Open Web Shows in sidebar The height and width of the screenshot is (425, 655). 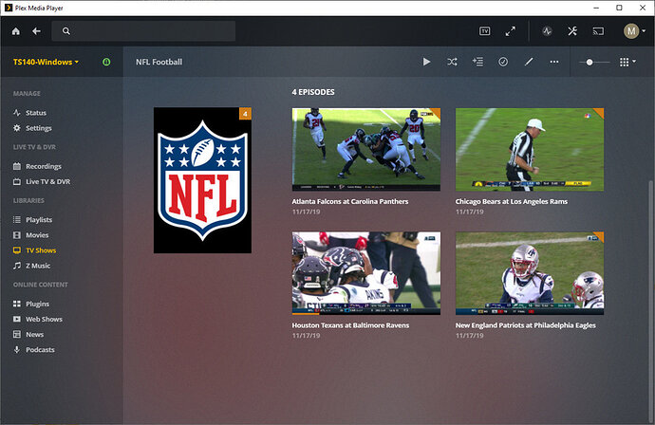pos(44,319)
